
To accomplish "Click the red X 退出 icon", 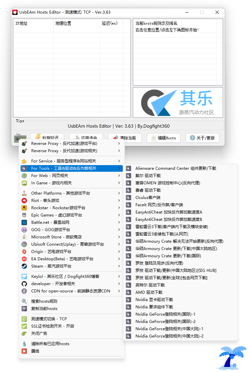I will (x=24, y=351).
